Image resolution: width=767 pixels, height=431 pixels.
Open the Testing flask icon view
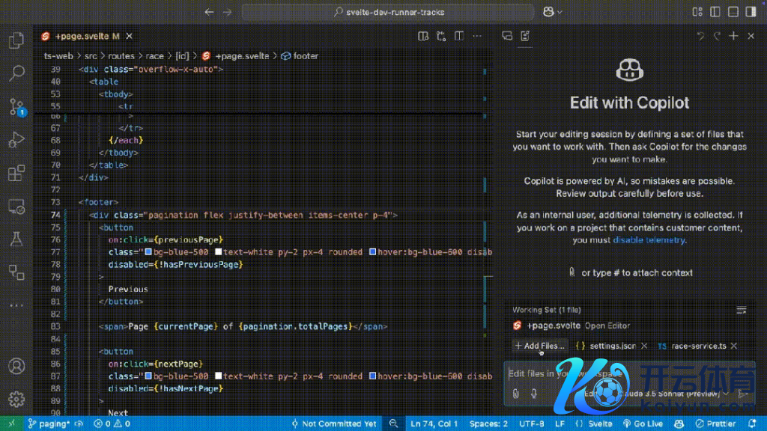[16, 239]
